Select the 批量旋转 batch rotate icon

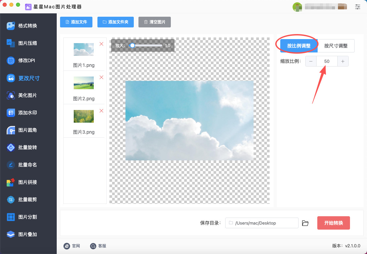(11, 147)
